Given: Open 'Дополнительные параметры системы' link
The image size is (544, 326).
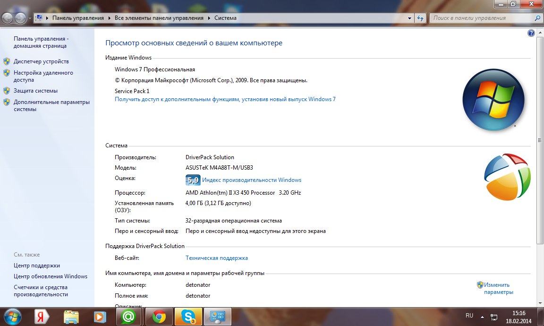Looking at the screenshot, I should click(51, 105).
